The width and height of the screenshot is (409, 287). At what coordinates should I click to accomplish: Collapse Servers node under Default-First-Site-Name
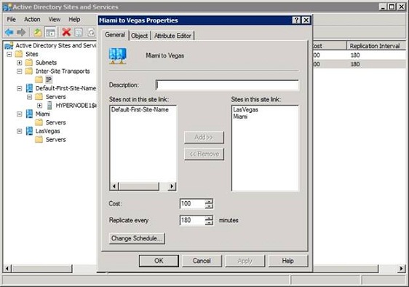[x=29, y=97]
